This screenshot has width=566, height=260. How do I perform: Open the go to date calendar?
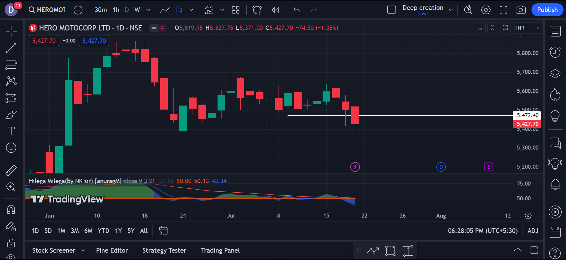tap(163, 230)
